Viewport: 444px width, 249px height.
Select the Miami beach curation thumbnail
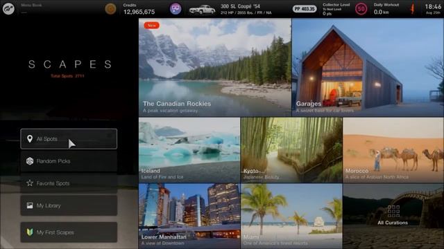point(291,216)
